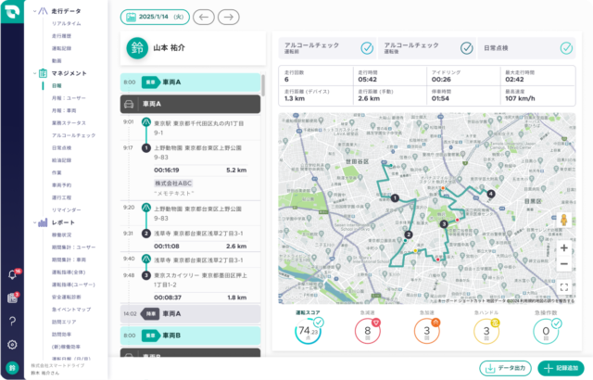Click map waypoint marker 1

(x=395, y=197)
